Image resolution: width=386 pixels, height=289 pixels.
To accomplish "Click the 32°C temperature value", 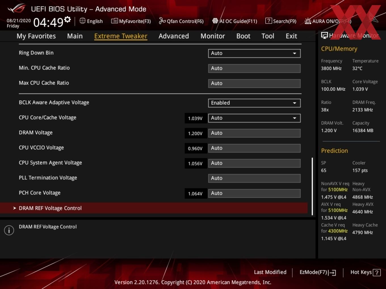I will 357,68.
